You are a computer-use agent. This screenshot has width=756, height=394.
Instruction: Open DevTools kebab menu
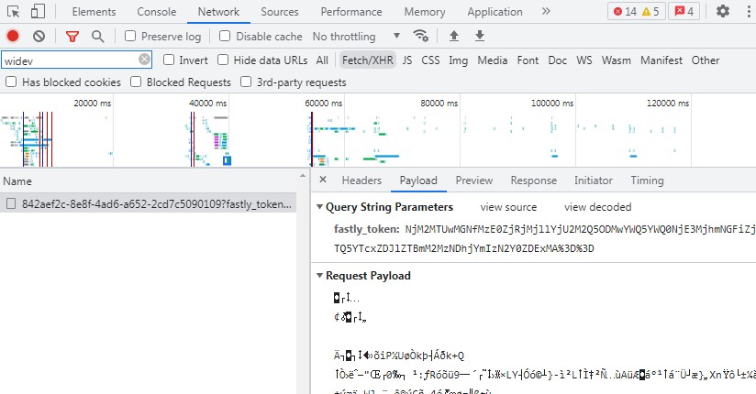point(749,11)
